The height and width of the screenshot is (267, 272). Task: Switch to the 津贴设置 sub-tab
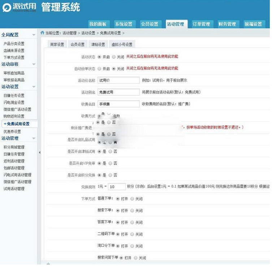pyautogui.click(x=98, y=44)
